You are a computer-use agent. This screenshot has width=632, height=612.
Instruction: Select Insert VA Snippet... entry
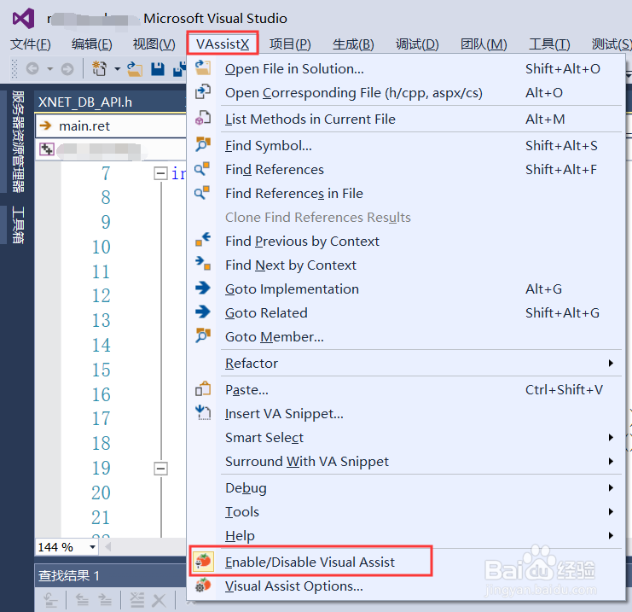point(406,413)
